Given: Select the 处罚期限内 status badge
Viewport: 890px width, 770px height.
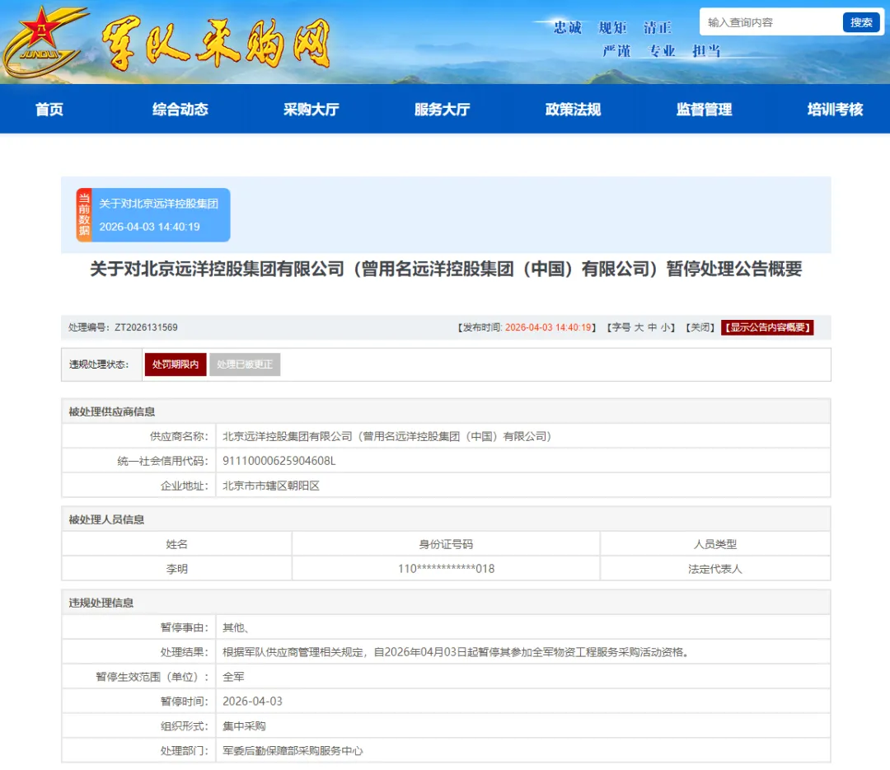Looking at the screenshot, I should 175,364.
